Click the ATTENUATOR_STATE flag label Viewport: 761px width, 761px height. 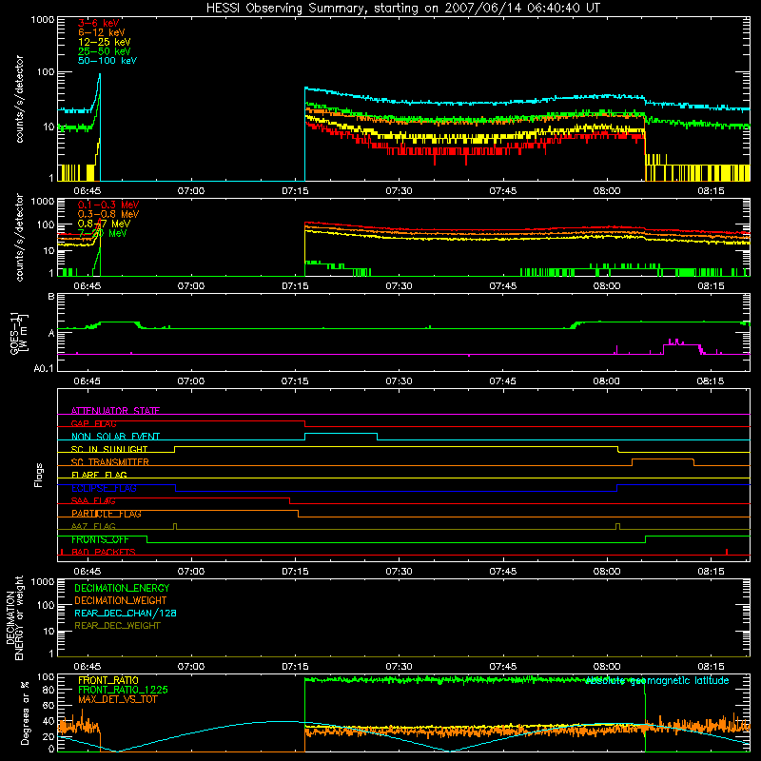click(115, 411)
